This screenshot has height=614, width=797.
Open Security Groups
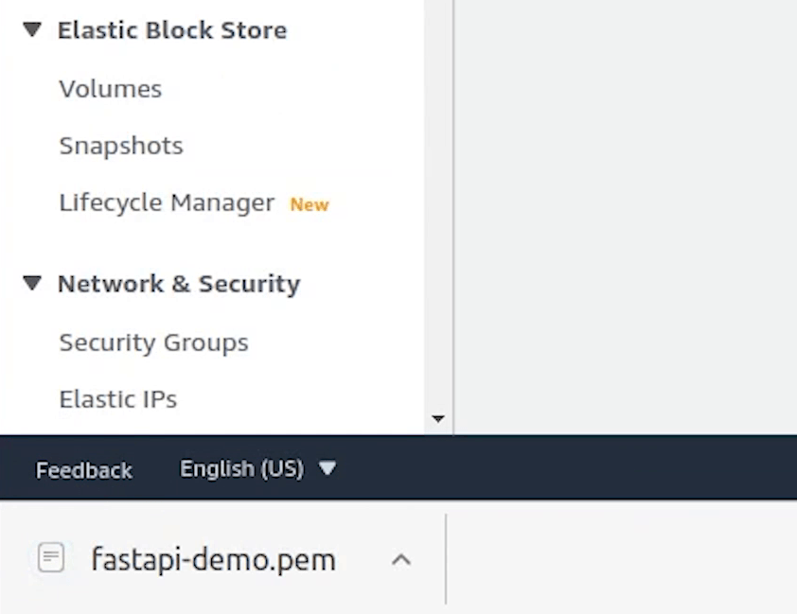tap(153, 342)
